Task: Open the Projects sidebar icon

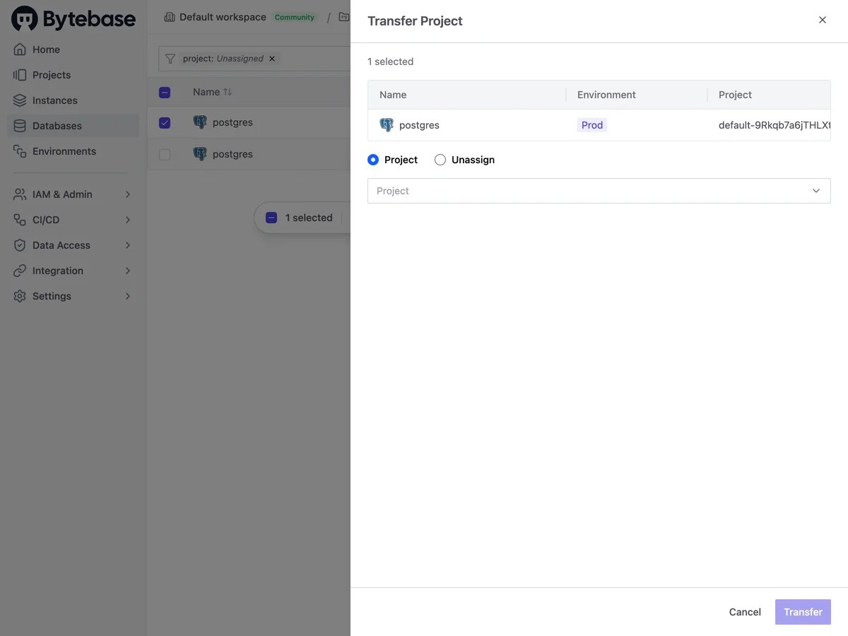Action: [20, 75]
